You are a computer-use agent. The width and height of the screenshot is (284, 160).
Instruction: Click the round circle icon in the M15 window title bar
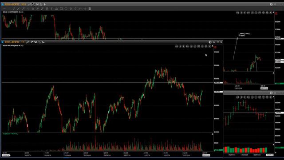pos(271,4)
